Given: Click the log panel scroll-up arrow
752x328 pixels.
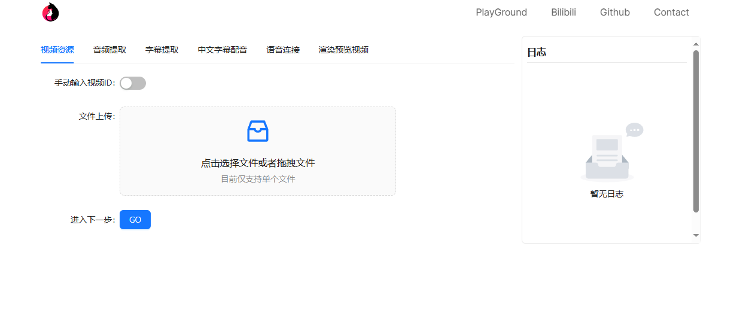Looking at the screenshot, I should click(x=696, y=44).
